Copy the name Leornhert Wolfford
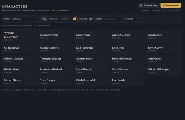The height and width of the screenshot is (120, 185). point(51,69)
